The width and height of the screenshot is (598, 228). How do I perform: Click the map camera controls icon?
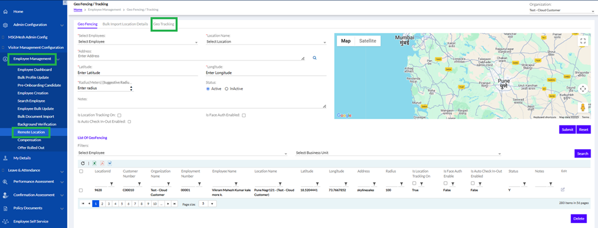point(583,88)
